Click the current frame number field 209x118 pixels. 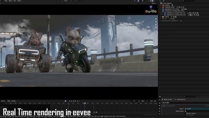pyautogui.click(x=134, y=101)
